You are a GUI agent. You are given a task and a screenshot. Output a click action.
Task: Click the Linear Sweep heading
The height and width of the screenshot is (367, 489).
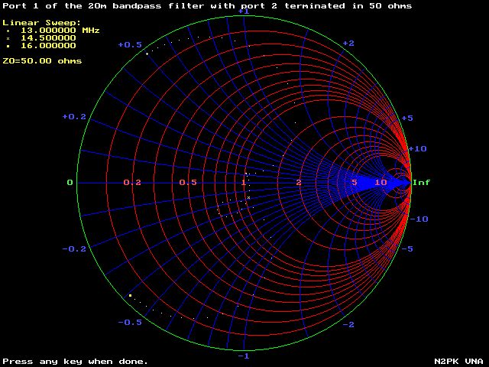pyautogui.click(x=41, y=23)
